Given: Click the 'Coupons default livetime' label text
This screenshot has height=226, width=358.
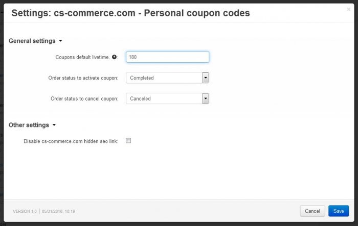Looking at the screenshot, I should coord(82,57).
